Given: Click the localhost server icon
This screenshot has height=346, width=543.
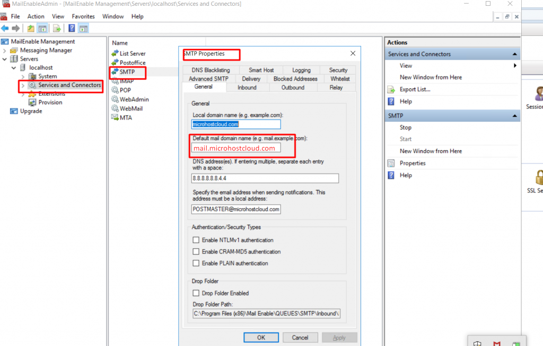Looking at the screenshot, I should pyautogui.click(x=23, y=68).
